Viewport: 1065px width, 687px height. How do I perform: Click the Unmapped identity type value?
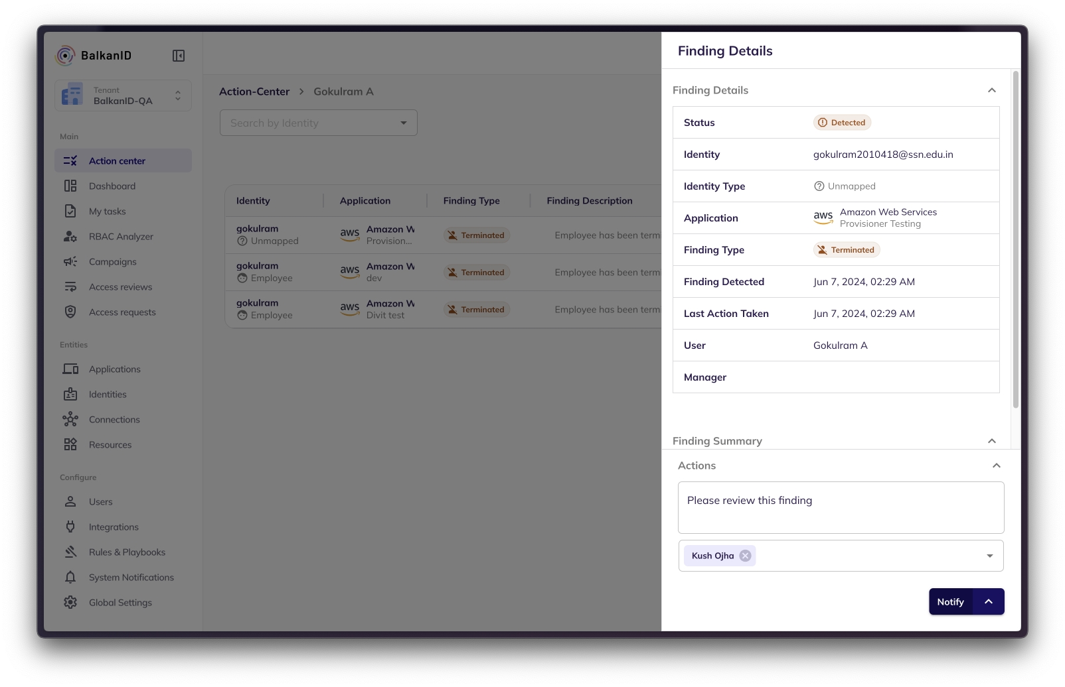pos(845,186)
